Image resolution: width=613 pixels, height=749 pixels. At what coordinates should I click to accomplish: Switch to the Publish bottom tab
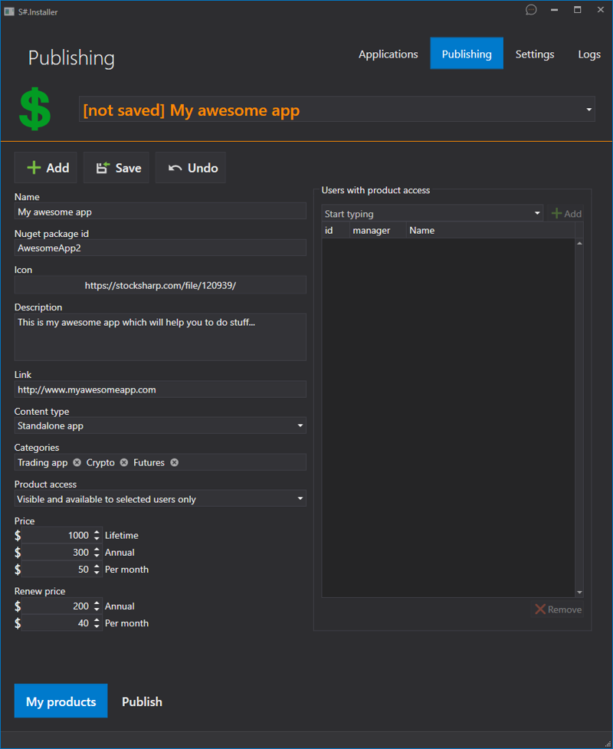(142, 701)
